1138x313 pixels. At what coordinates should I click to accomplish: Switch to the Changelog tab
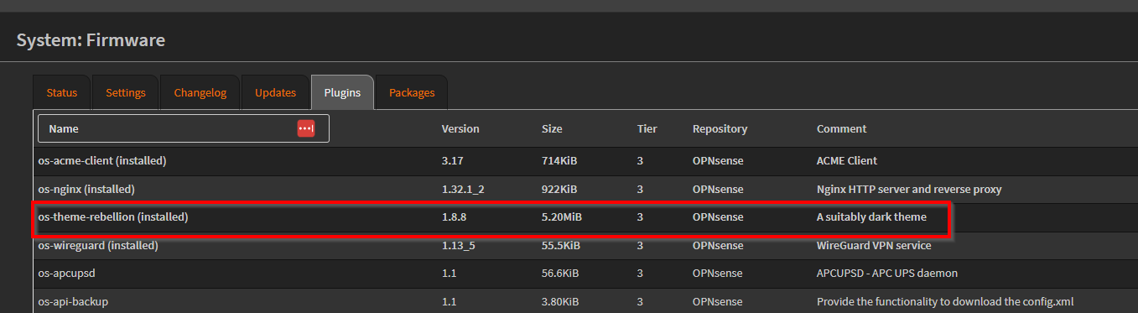tap(200, 92)
